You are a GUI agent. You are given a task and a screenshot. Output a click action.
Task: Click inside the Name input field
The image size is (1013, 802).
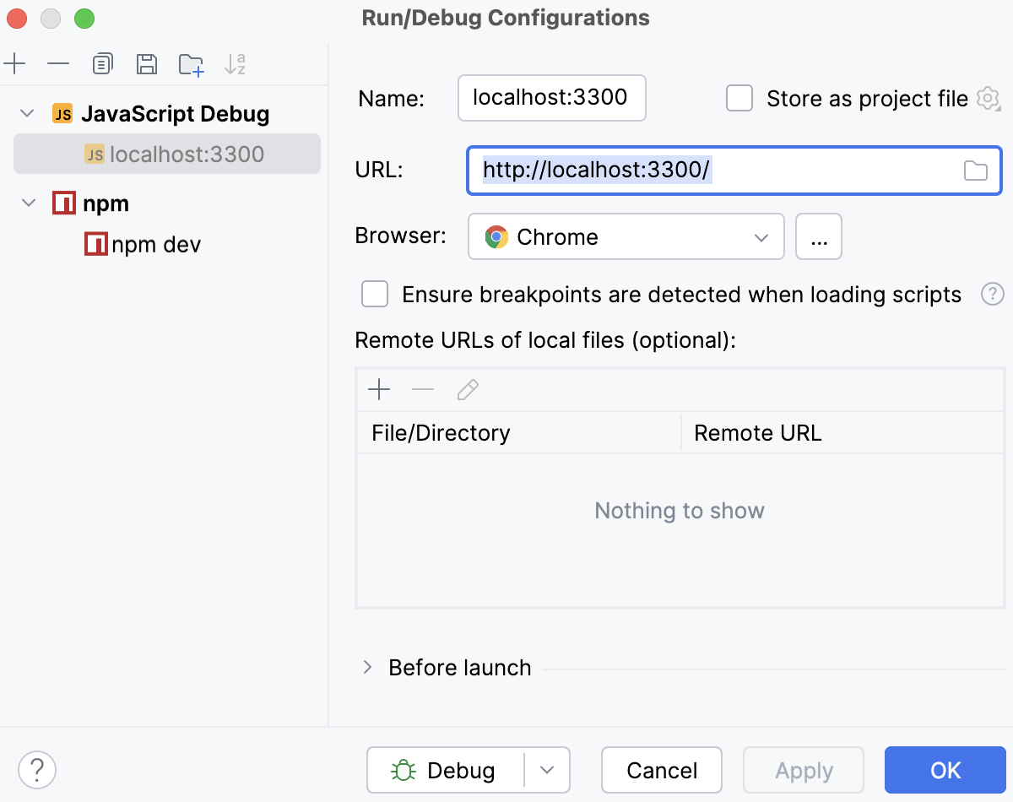[x=551, y=98]
